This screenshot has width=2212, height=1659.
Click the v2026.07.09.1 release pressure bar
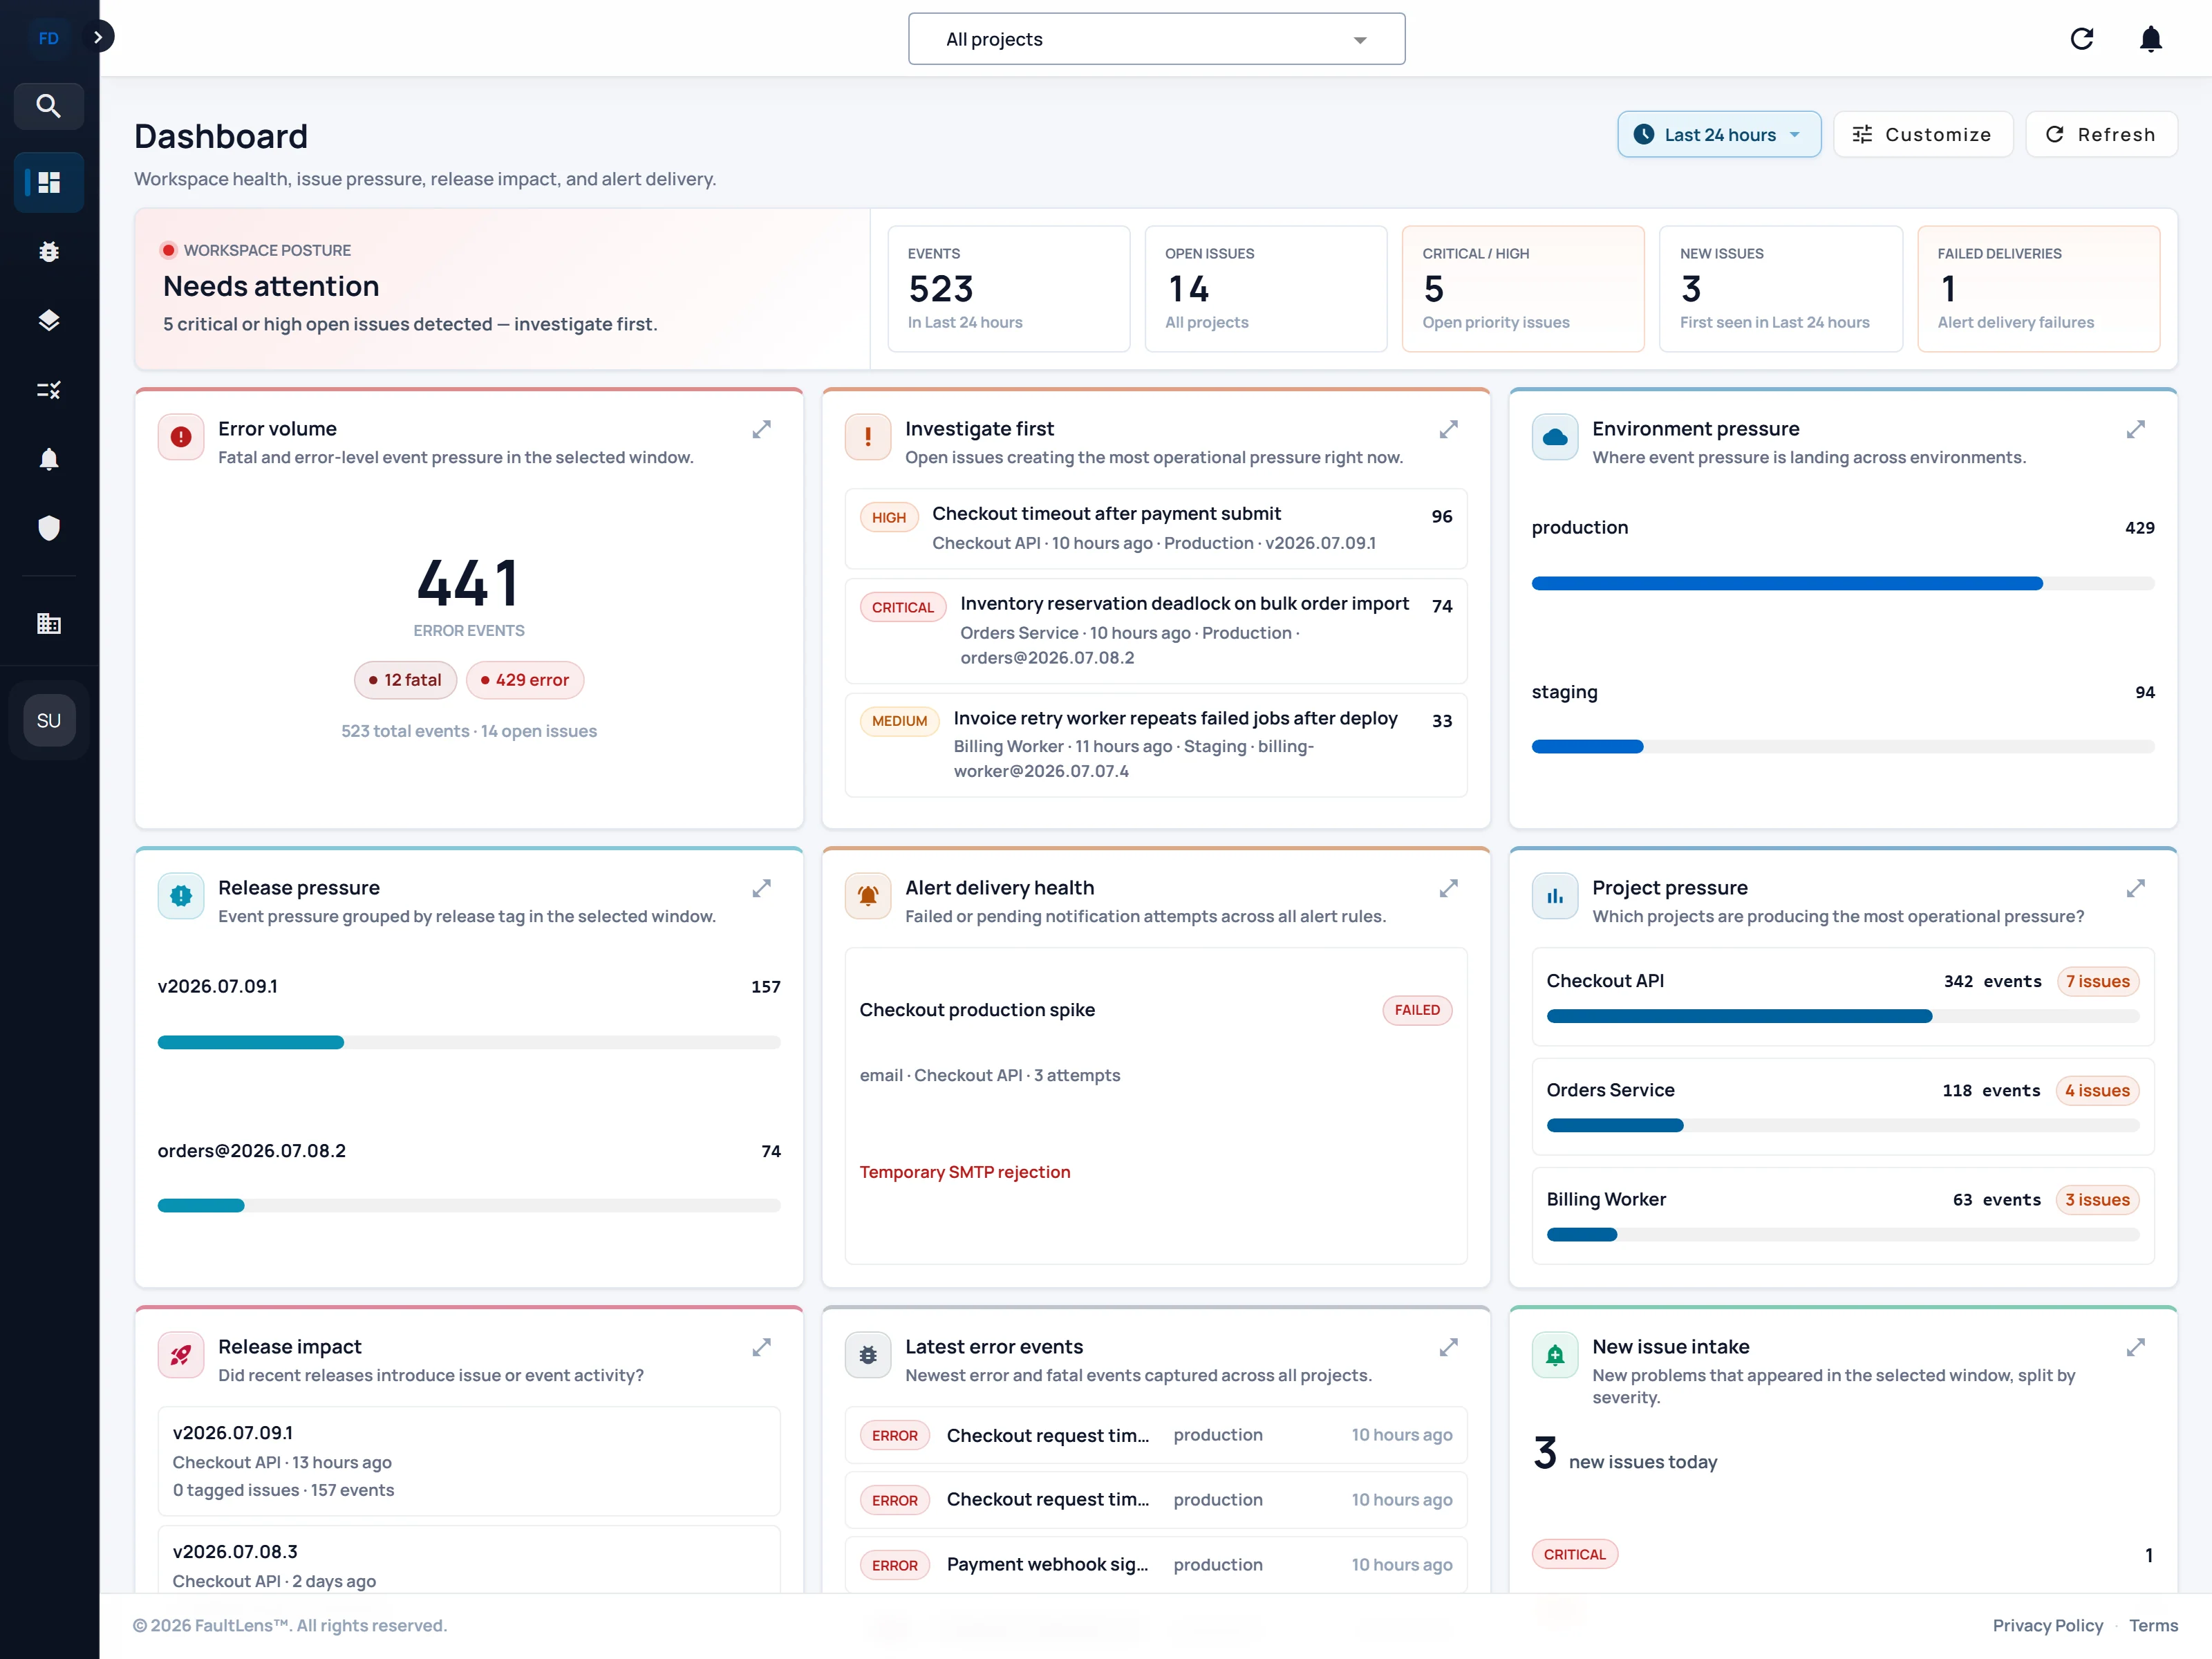tap(469, 1043)
